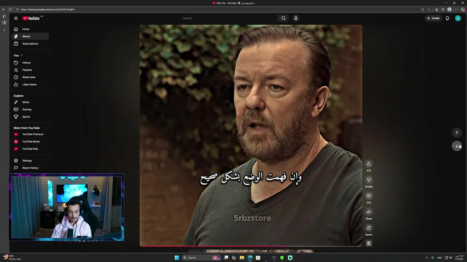
Task: Show hidden system tray icons
Action: [x=427, y=258]
